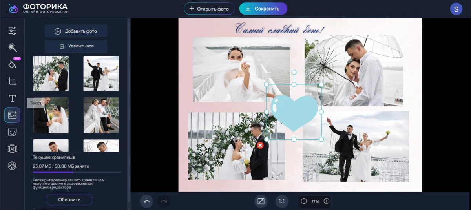
Task: Zoom out with the minus icon
Action: pos(304,201)
